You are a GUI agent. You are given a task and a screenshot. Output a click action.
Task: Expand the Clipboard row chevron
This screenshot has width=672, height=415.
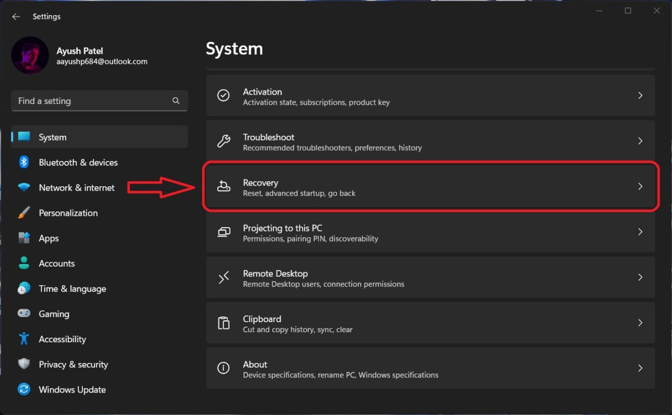pos(640,323)
